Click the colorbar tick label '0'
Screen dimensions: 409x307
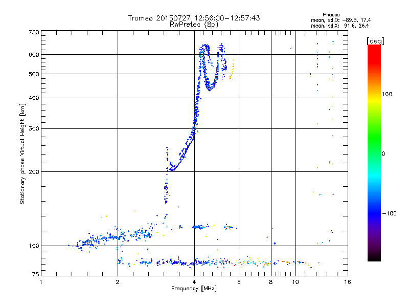pos(383,154)
